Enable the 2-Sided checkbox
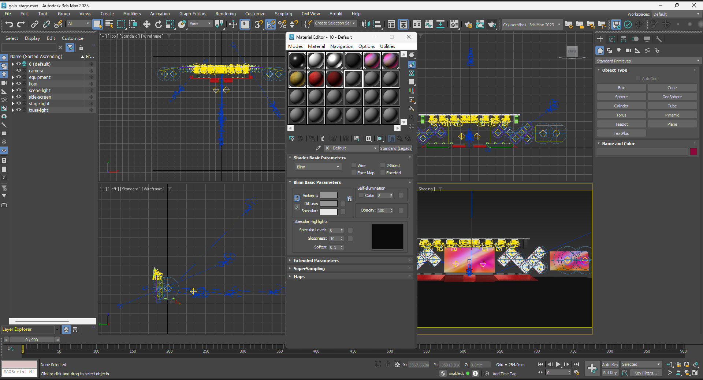This screenshot has width=703, height=380. (x=383, y=166)
